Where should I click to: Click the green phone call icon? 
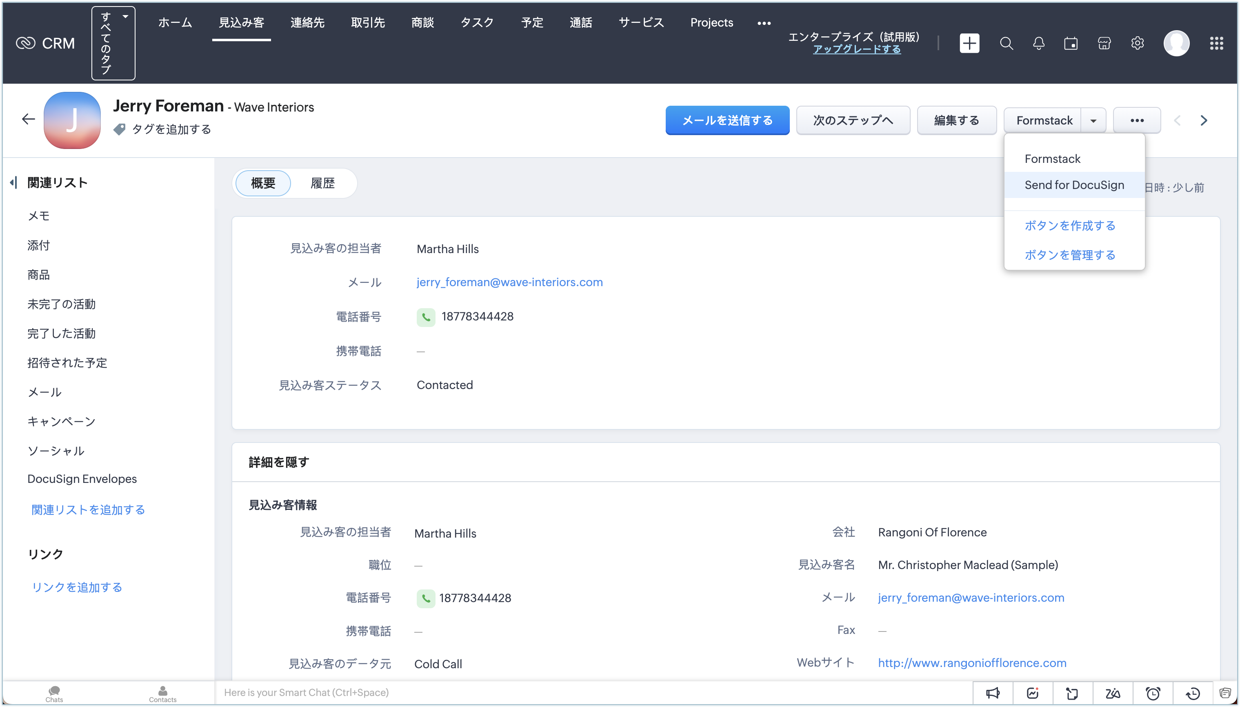click(x=426, y=317)
